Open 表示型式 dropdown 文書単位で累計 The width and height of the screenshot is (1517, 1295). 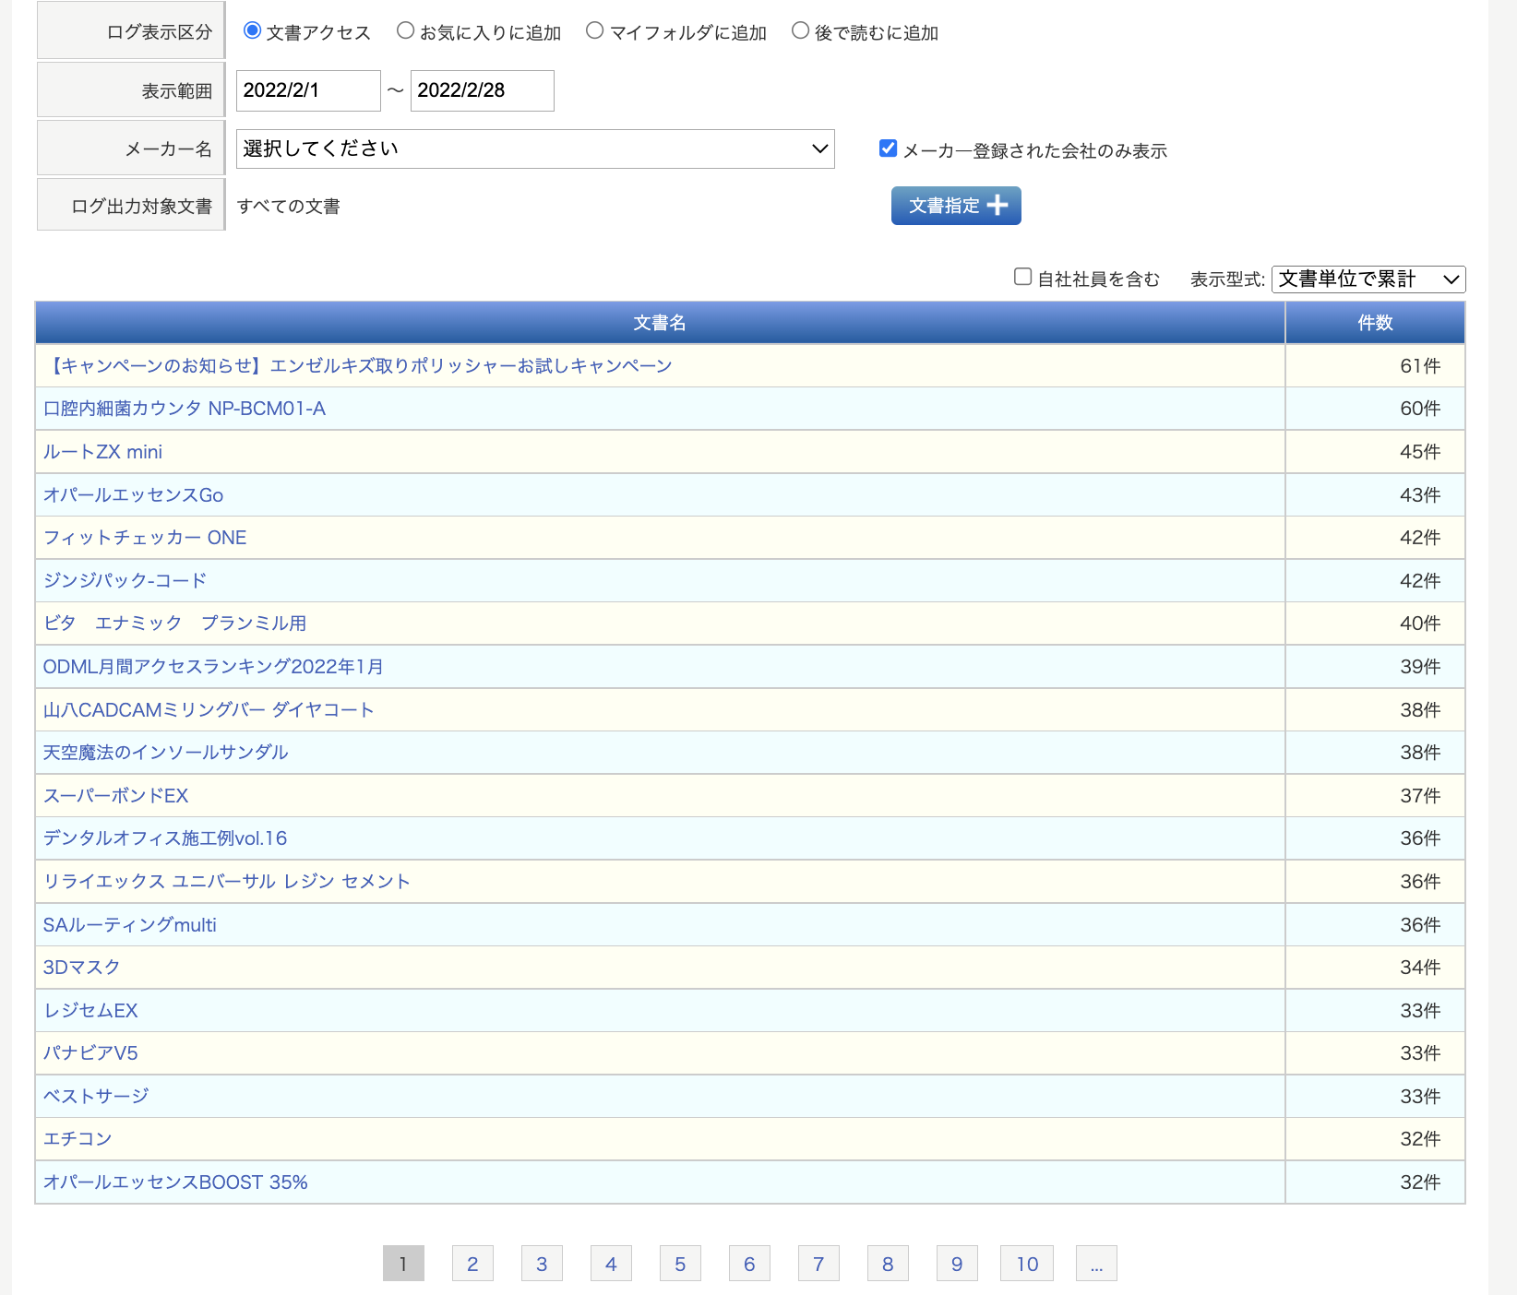[x=1368, y=279]
